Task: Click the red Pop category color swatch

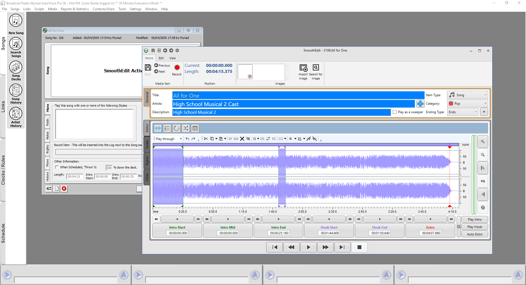Action: (x=451, y=103)
